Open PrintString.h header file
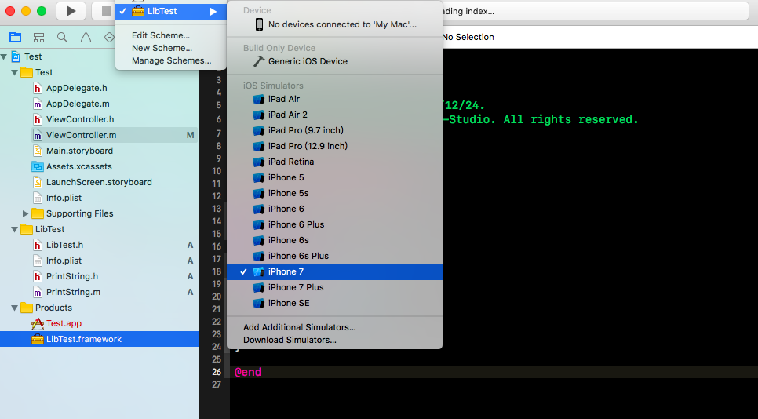The width and height of the screenshot is (758, 419). point(72,276)
